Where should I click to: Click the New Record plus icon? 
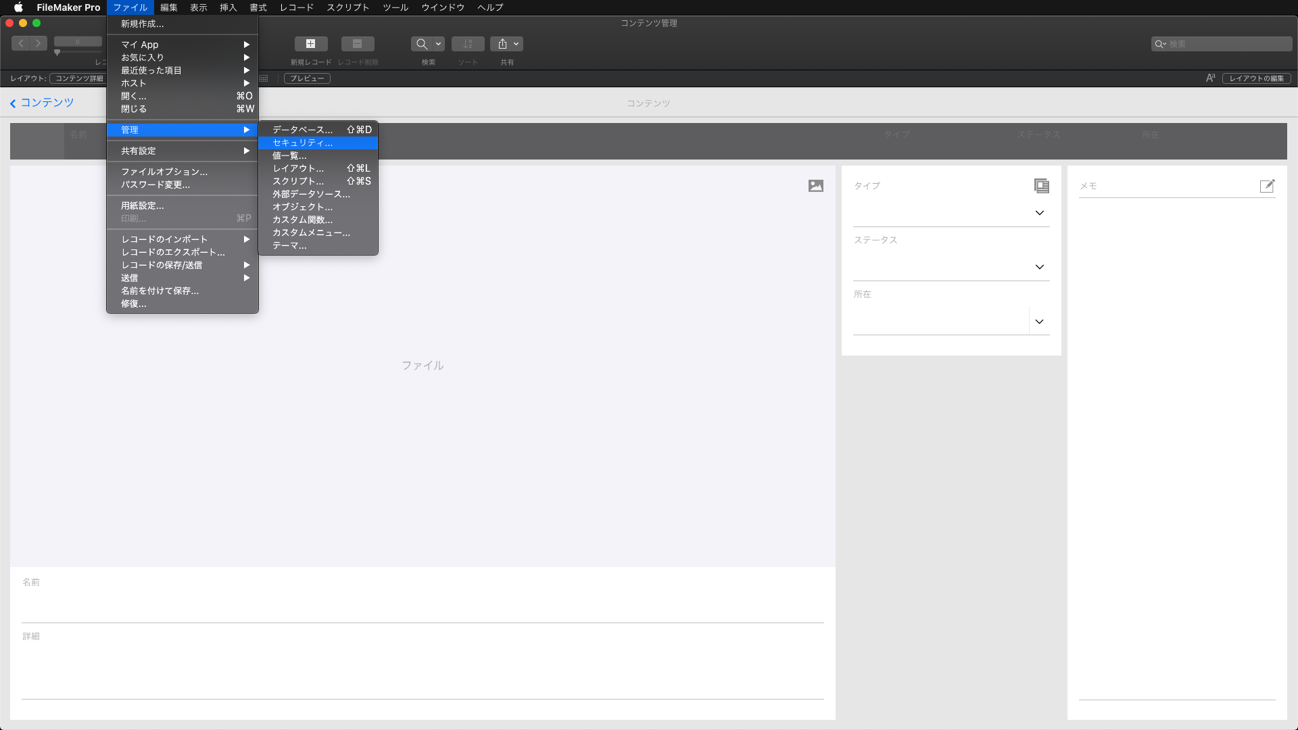[310, 44]
